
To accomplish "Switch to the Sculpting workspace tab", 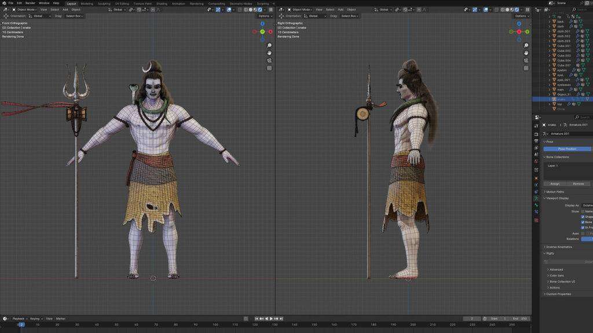I will tap(104, 3).
